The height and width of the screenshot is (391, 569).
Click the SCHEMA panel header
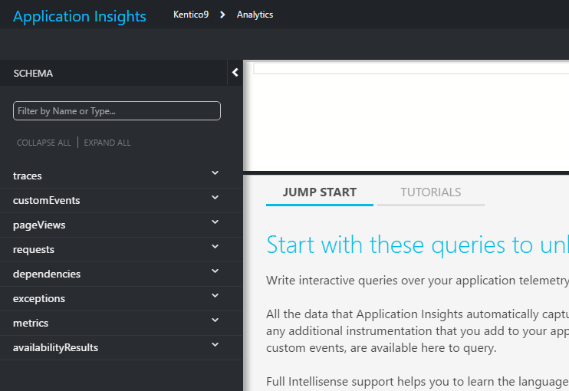(33, 74)
